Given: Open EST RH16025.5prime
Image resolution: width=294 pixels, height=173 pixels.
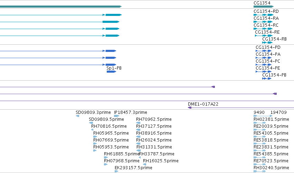Looking at the screenshot, I should click(161, 161).
